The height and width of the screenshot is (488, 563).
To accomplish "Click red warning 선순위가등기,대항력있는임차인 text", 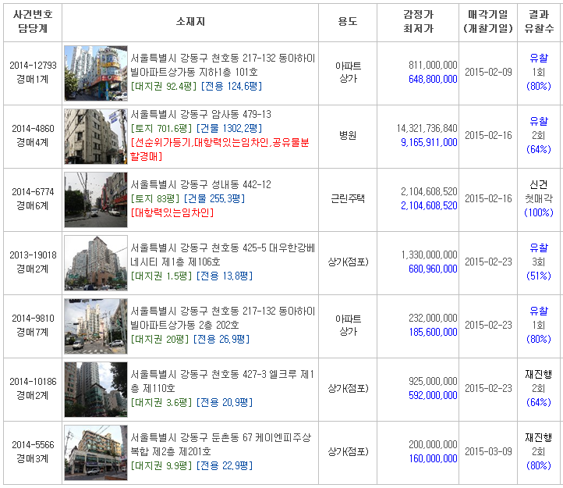I will (220, 149).
